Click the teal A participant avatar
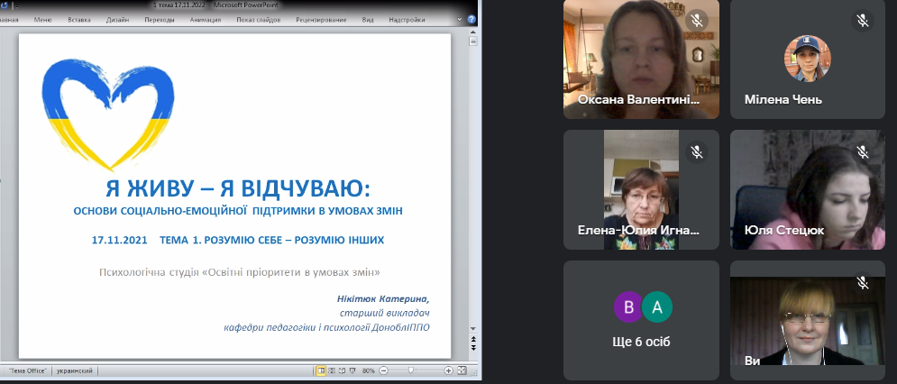 point(656,308)
